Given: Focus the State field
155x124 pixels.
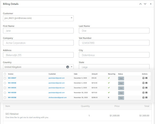Looking at the screenshot, I should coord(114,67).
